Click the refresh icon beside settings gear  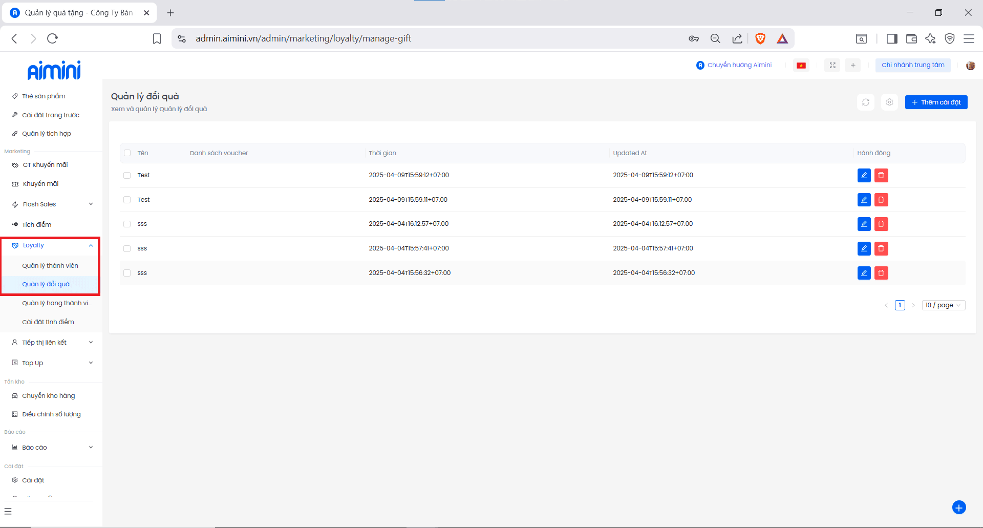click(x=865, y=102)
